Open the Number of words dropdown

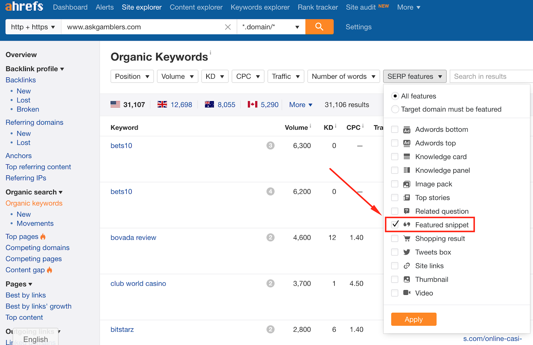coord(343,76)
